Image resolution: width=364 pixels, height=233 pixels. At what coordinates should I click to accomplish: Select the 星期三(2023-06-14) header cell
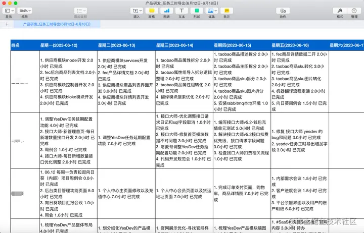point(184,45)
